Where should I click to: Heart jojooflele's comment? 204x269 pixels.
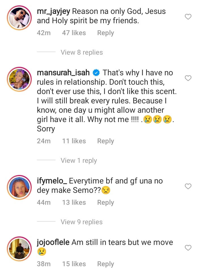pyautogui.click(x=188, y=248)
